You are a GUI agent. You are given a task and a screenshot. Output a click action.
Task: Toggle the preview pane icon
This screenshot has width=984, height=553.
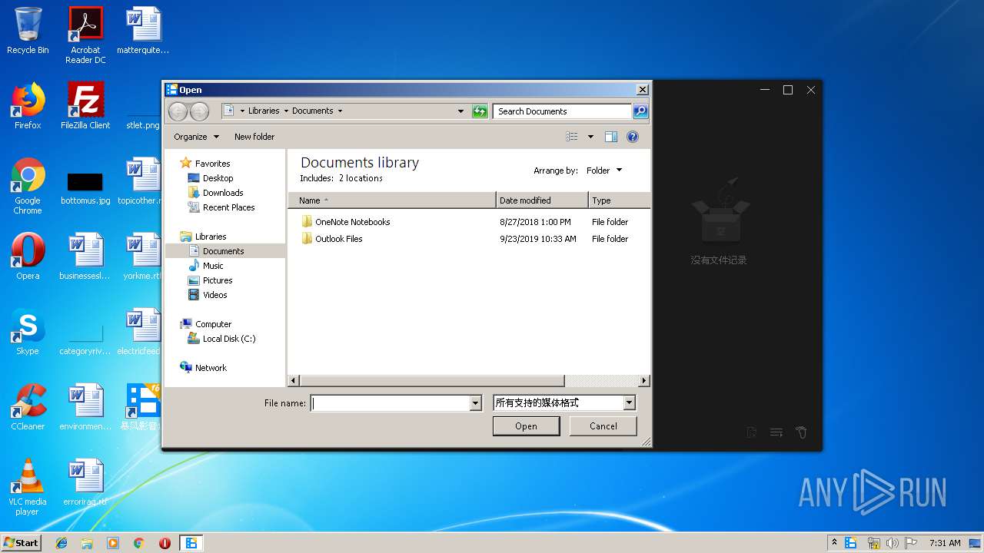click(x=611, y=137)
